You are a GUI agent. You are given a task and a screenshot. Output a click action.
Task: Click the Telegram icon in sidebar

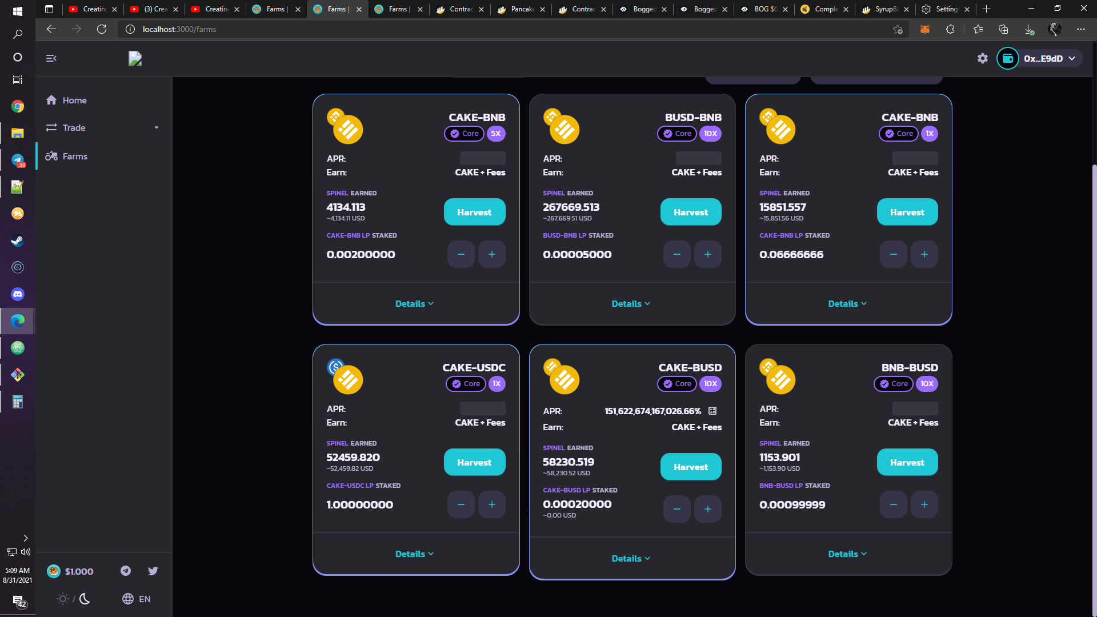tap(126, 571)
